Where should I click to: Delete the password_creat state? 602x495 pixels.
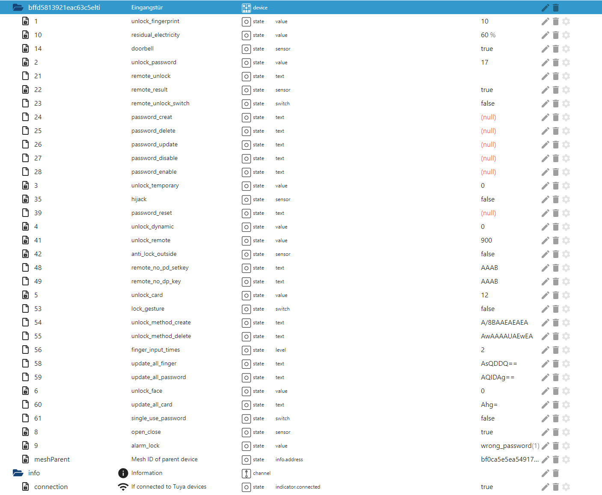click(x=556, y=117)
